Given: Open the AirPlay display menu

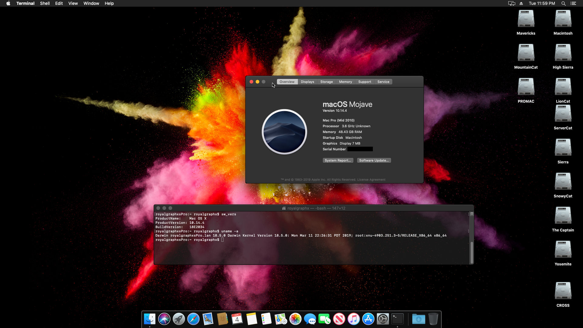Looking at the screenshot, I should (512, 3).
